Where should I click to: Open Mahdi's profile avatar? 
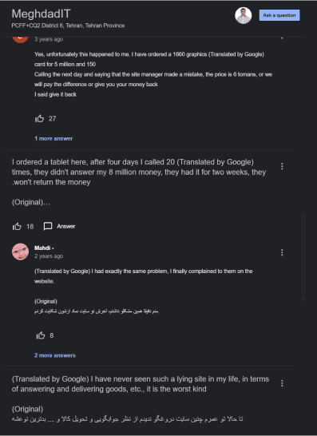pyautogui.click(x=20, y=252)
